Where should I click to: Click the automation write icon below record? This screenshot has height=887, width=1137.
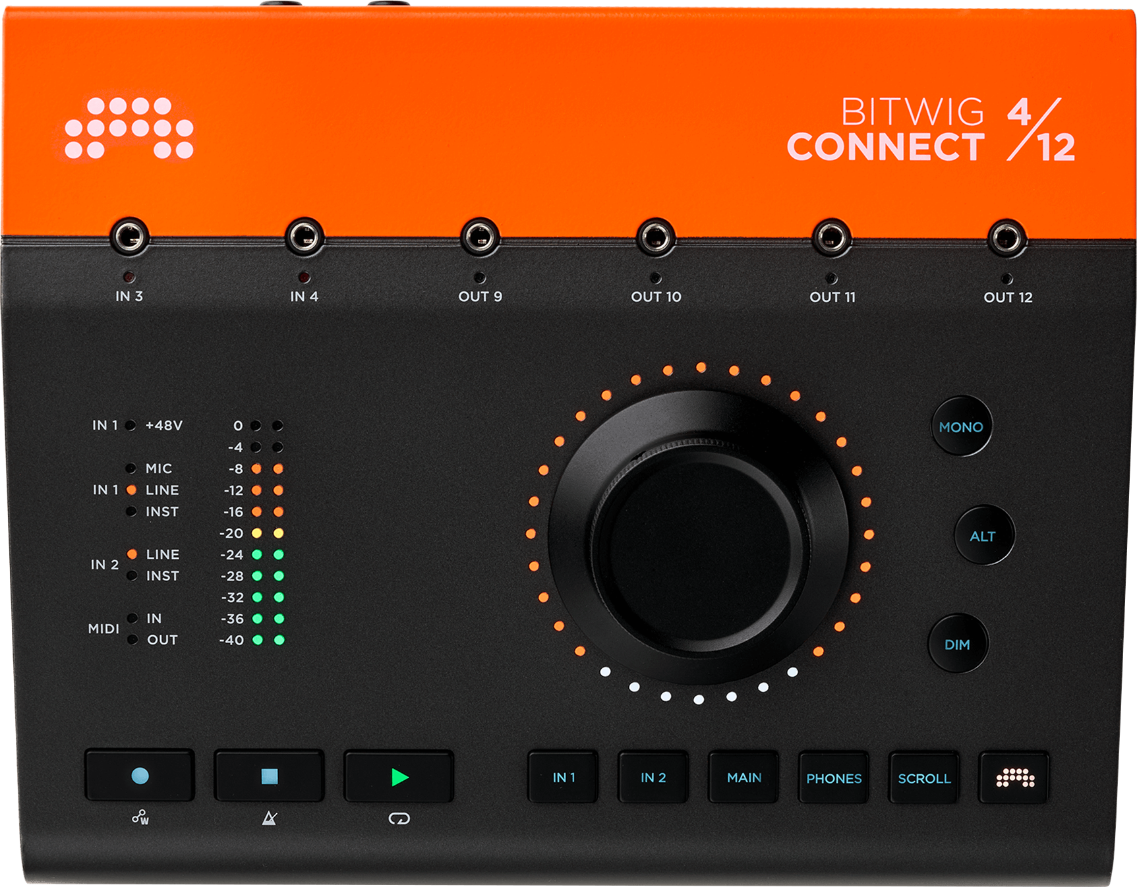(x=140, y=818)
